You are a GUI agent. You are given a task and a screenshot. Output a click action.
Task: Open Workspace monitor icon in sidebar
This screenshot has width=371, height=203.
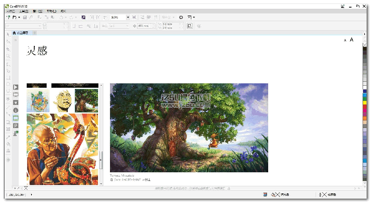click(x=16, y=95)
